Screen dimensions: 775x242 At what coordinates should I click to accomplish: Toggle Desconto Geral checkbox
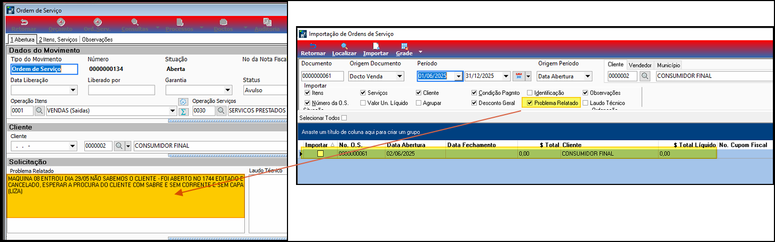pos(475,103)
